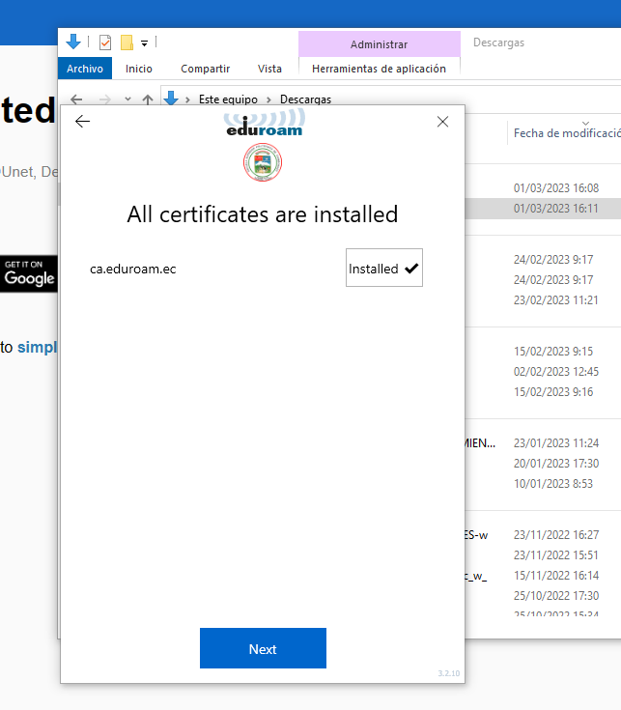Click the Administrar contextual tab
The height and width of the screenshot is (710, 621).
(x=380, y=44)
